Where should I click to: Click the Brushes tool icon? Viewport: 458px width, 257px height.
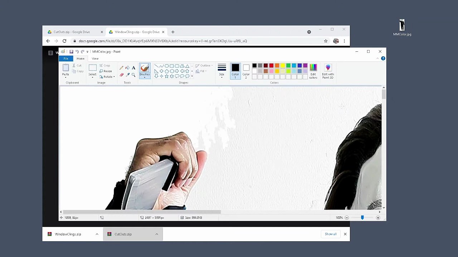click(145, 68)
